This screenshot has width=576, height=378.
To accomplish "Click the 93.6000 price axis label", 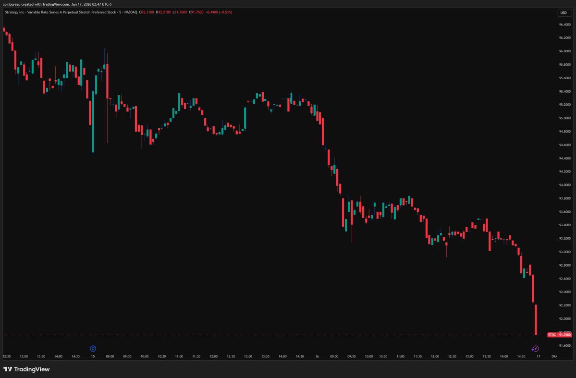I will pyautogui.click(x=564, y=212).
